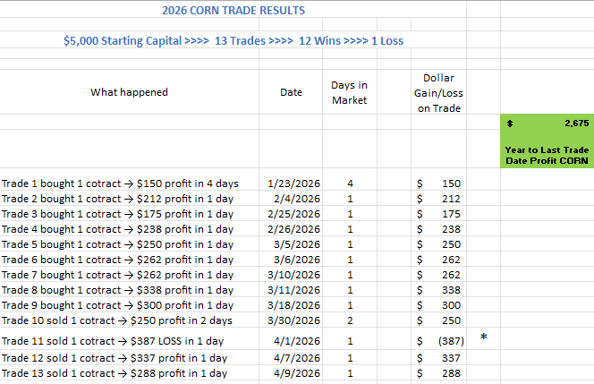Click the "2026 CORN TRADE RESULTS" title cell

coord(233,11)
